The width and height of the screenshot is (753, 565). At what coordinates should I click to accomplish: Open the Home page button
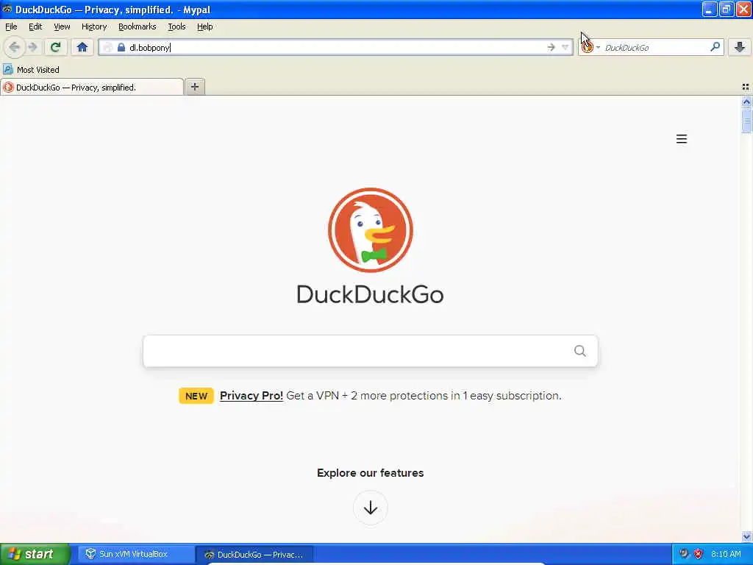82,47
